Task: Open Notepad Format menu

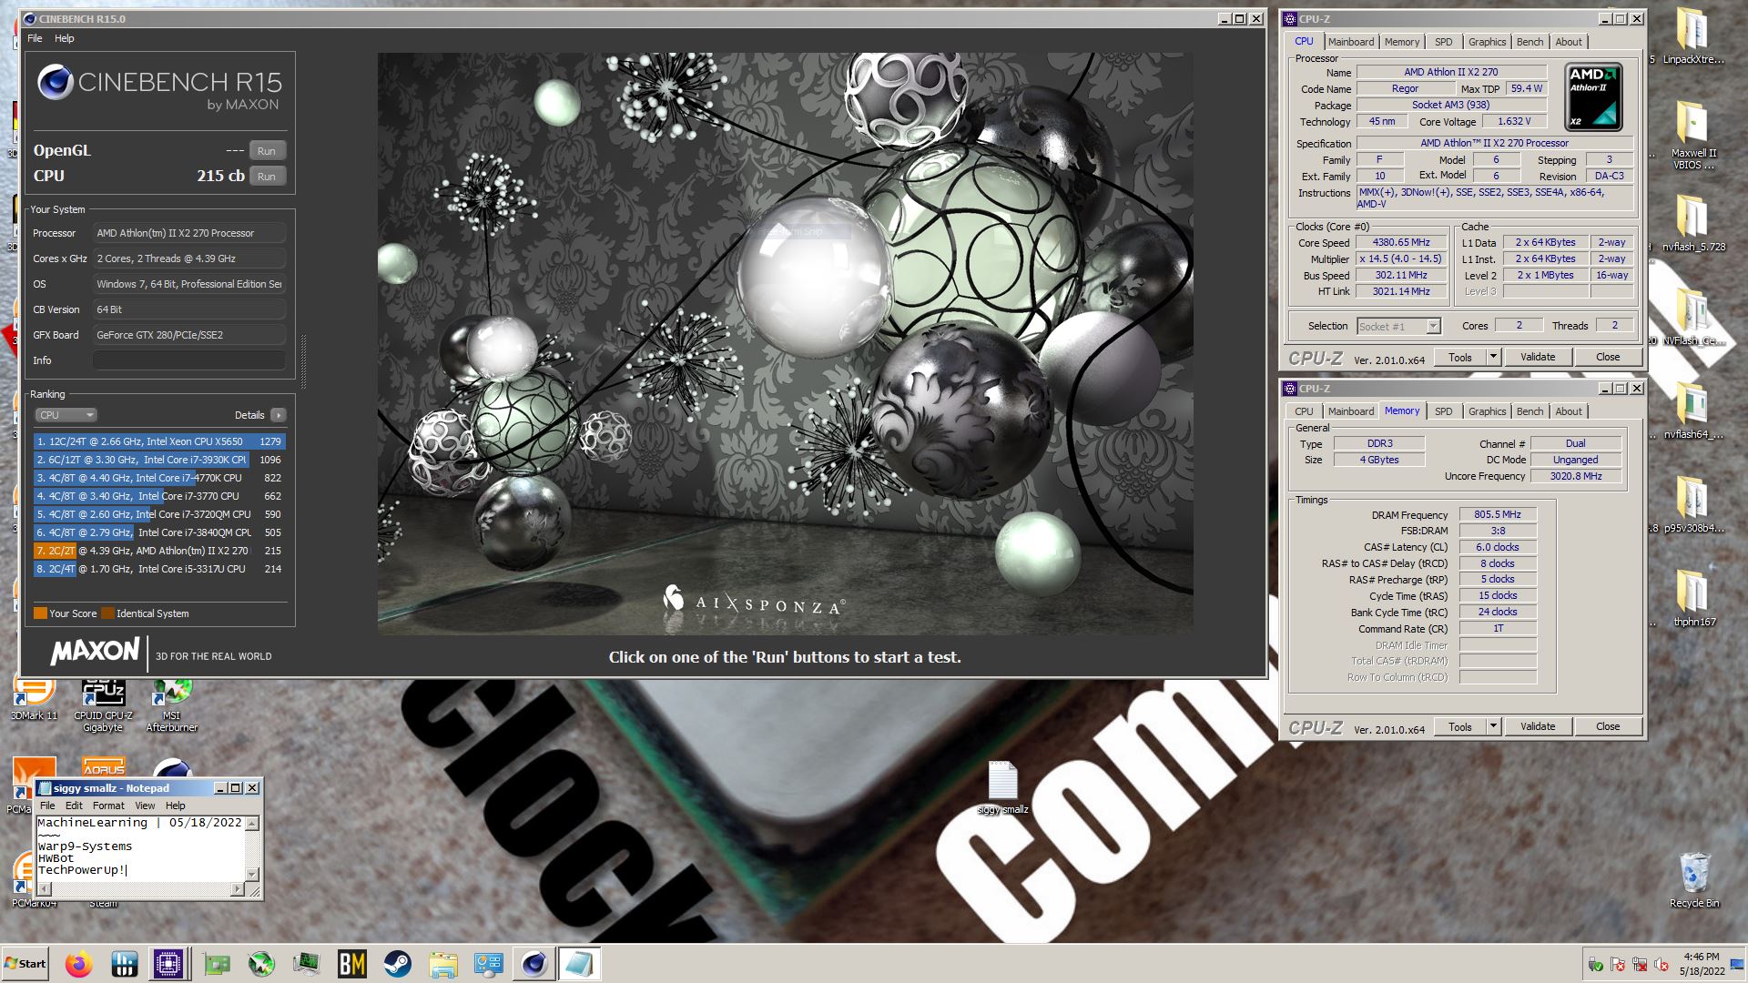Action: [108, 806]
